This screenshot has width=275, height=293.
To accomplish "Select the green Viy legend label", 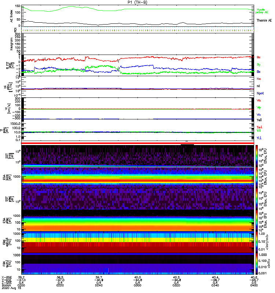I will 259,108.
